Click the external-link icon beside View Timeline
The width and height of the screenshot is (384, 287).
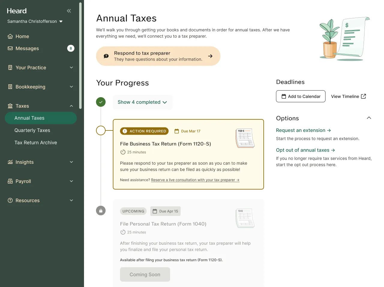(x=364, y=96)
